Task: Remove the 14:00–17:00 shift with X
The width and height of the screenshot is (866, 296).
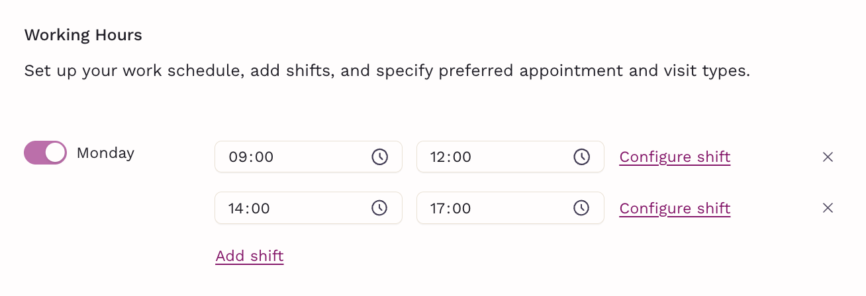Action: (x=828, y=208)
